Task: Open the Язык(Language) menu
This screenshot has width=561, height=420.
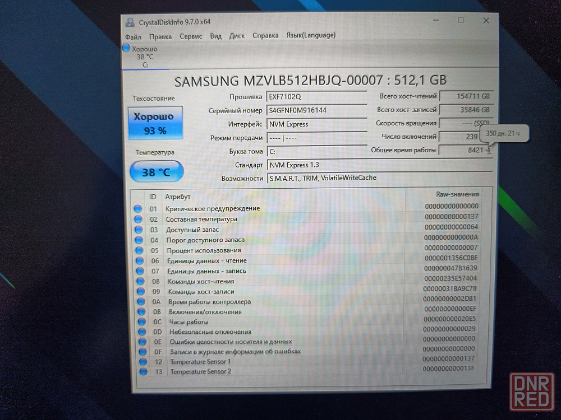Action: [311, 35]
